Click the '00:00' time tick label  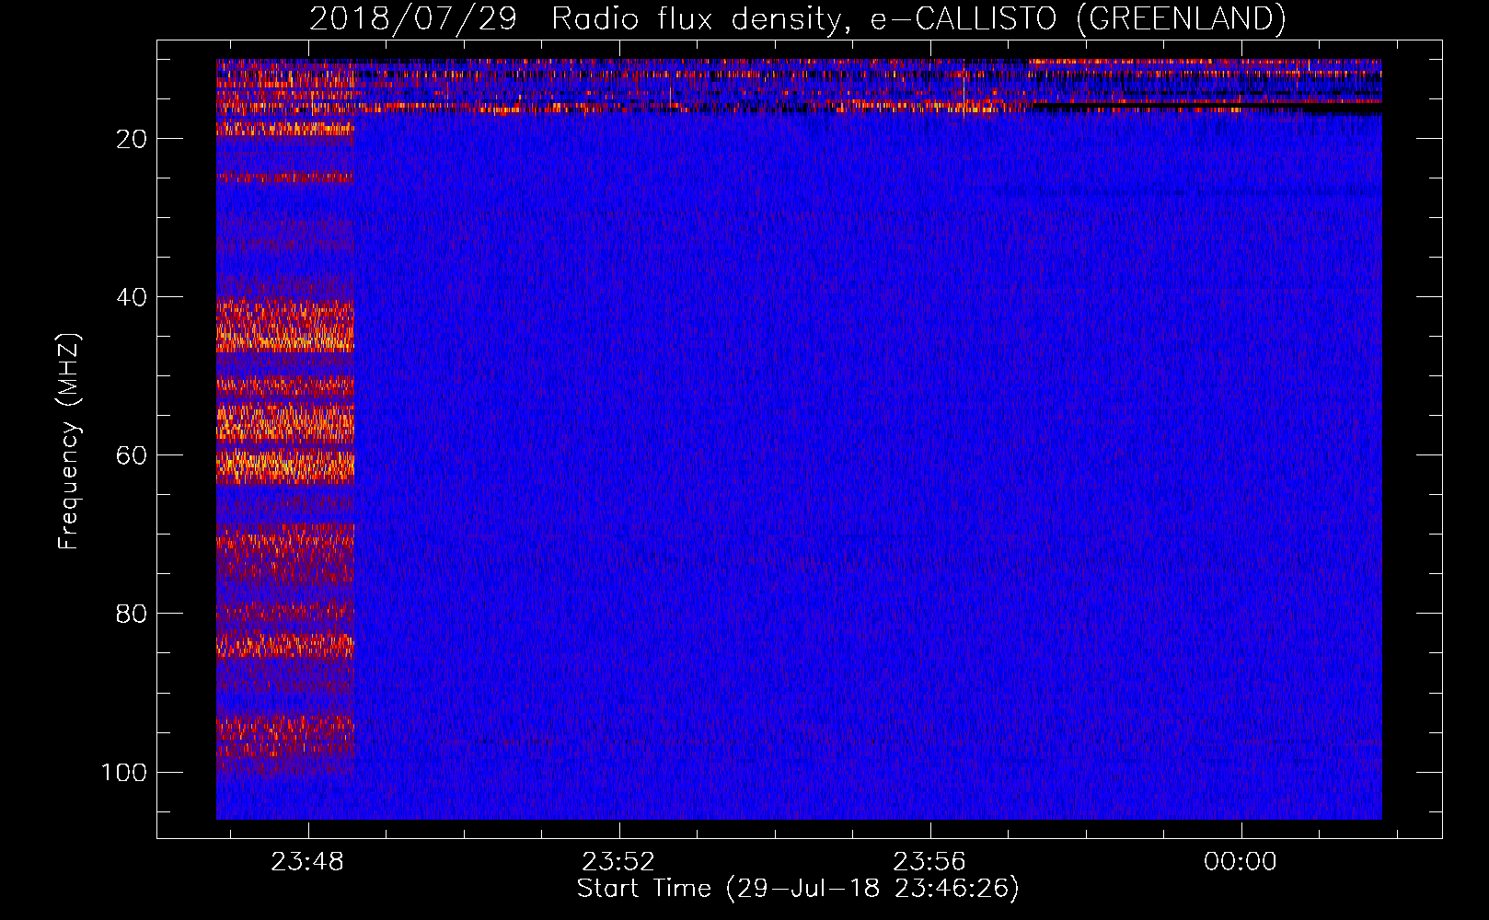(1241, 862)
